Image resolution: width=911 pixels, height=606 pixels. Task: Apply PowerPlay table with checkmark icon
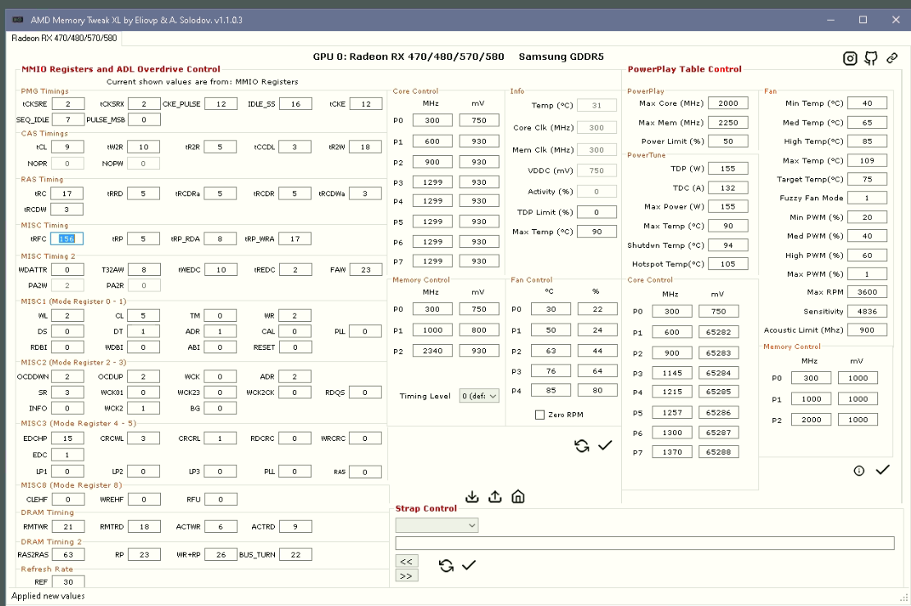pos(882,470)
